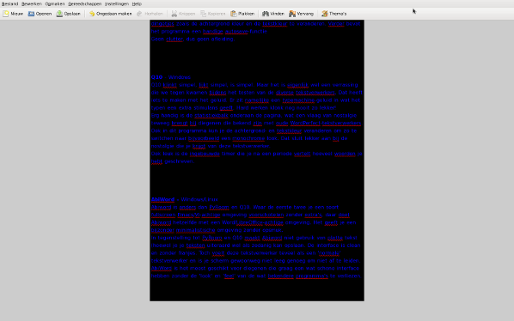This screenshot has height=321, width=514.
Task: Click the Herhalen redo icon
Action: (139, 14)
